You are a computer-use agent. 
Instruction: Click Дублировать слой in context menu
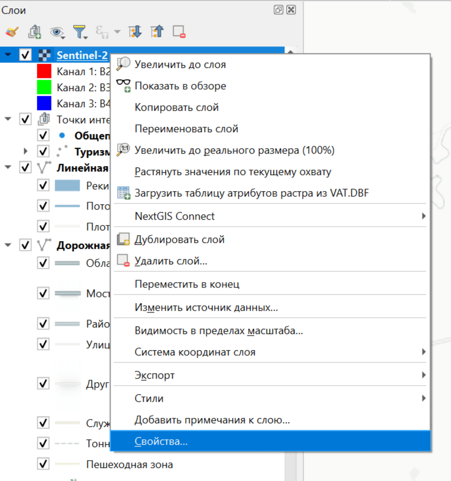coord(179,240)
